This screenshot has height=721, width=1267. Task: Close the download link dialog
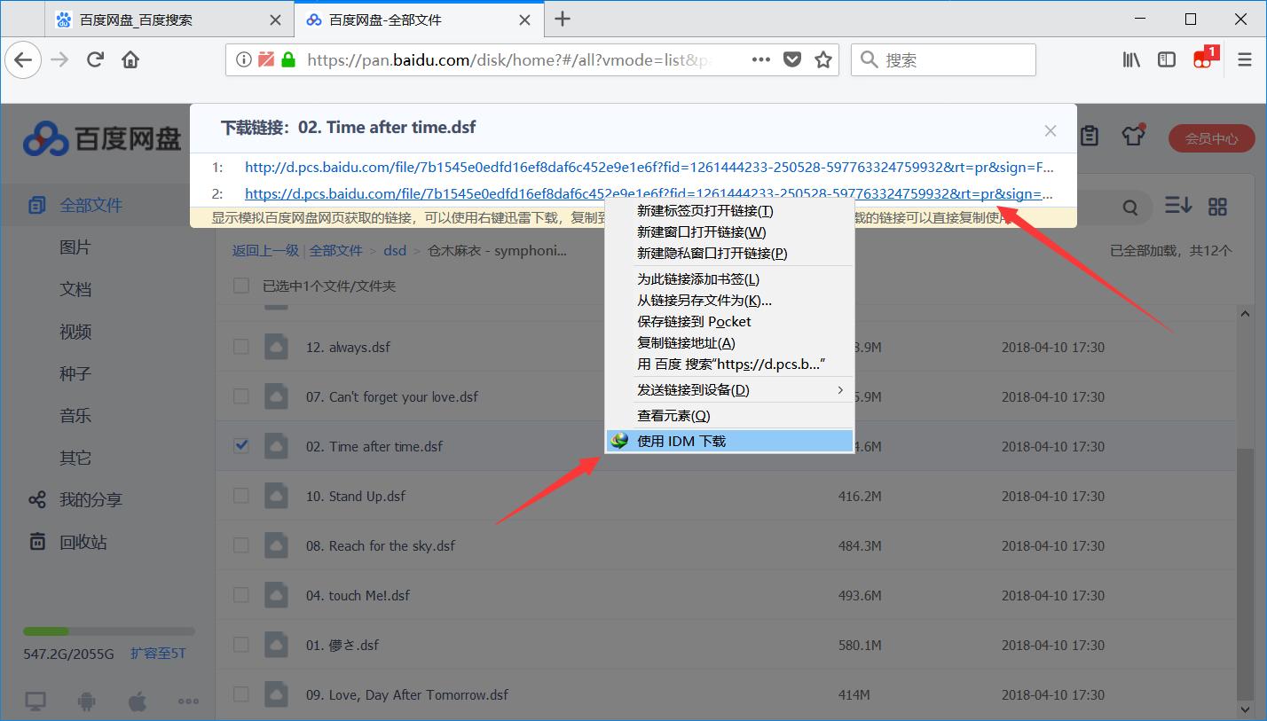[1051, 130]
